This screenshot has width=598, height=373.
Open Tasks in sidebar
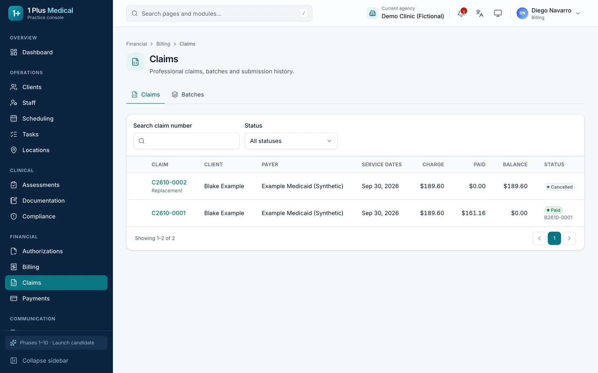56,134
